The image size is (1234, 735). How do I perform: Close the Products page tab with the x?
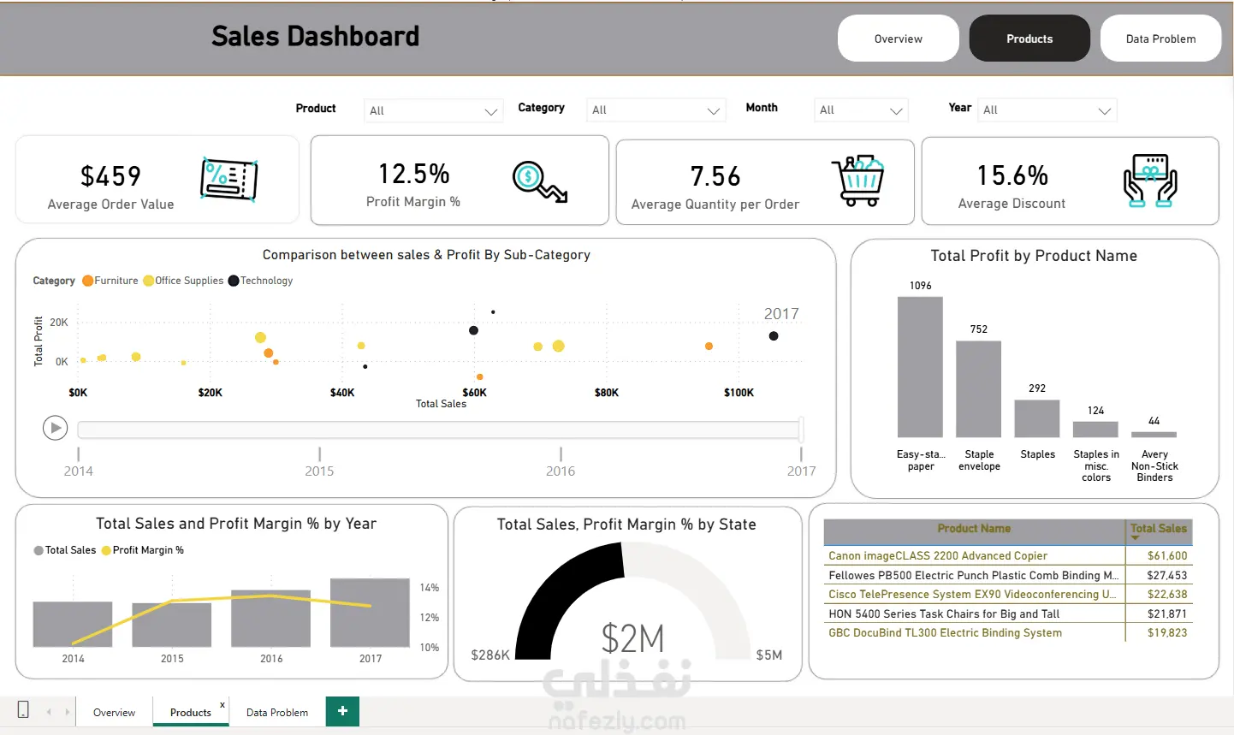point(222,705)
